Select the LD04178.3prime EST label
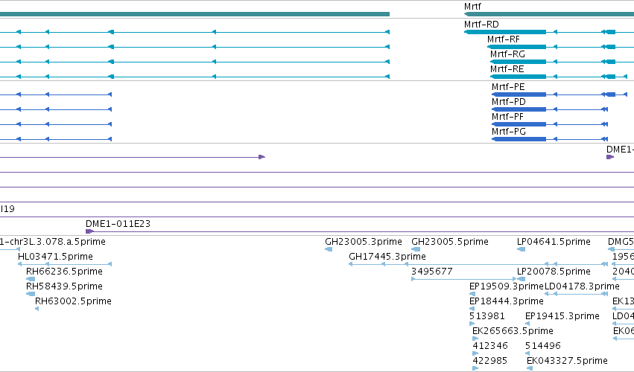Image resolution: width=634 pixels, height=372 pixels. tap(582, 286)
